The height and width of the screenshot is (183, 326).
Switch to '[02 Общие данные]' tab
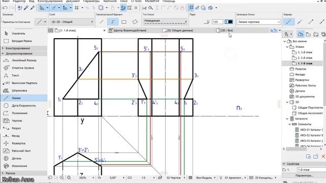point(178,30)
